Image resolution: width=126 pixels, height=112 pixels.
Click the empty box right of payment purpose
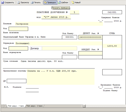[112, 72]
